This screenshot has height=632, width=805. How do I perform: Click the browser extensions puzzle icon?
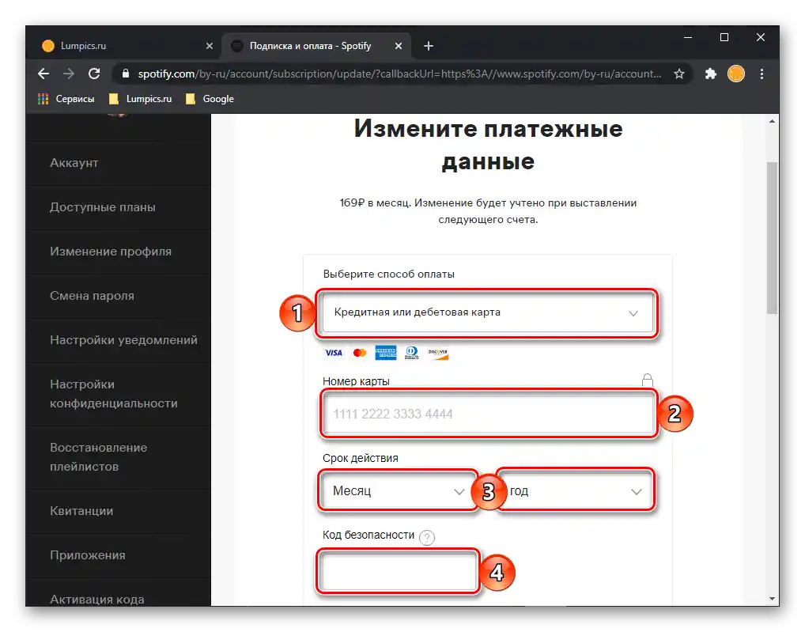point(710,74)
